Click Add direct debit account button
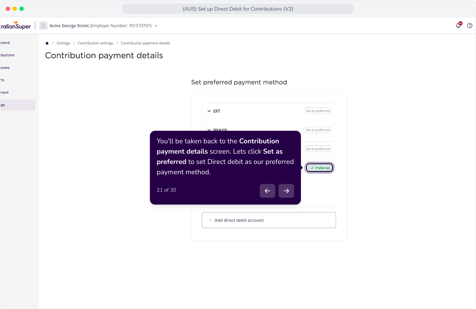476x309 pixels. [x=269, y=220]
